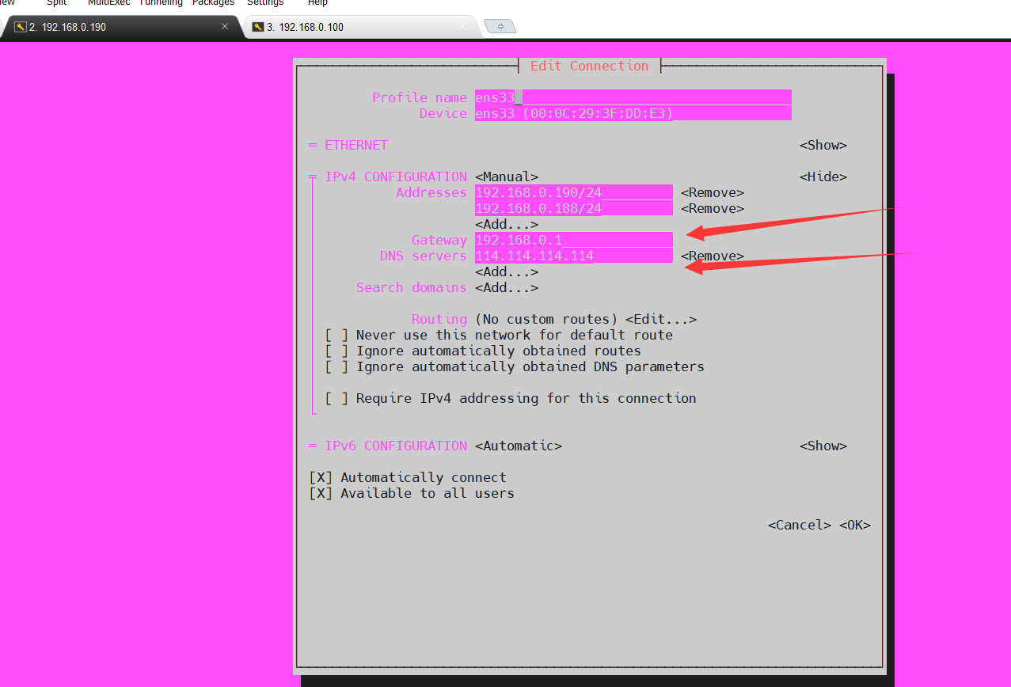The image size is (1011, 687).
Task: Click the 'IPv4 CONFIGURATION' heading text
Action: pyautogui.click(x=396, y=176)
